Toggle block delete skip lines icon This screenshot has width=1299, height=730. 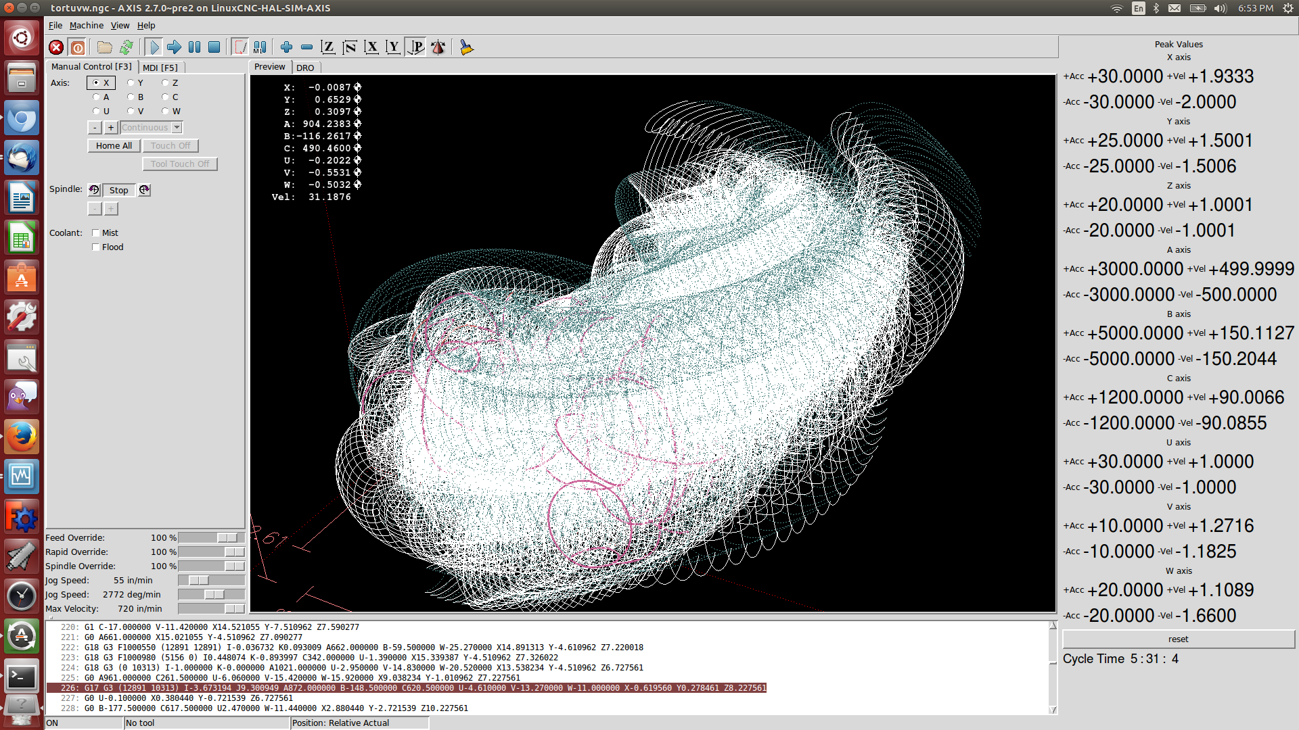pos(240,47)
